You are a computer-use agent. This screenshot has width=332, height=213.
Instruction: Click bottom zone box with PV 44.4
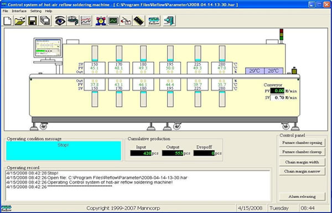pyautogui.click(x=170, y=85)
